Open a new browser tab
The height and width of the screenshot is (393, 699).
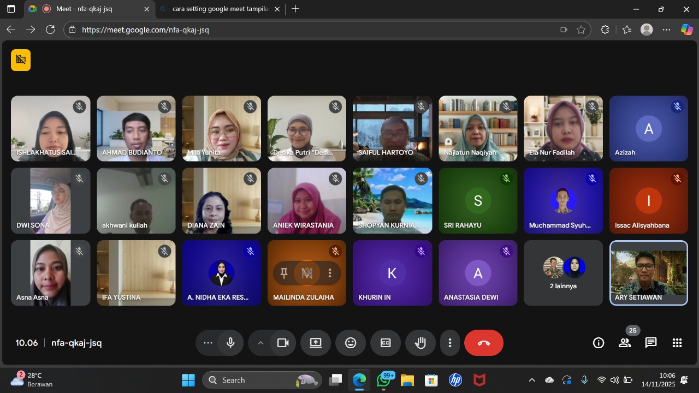coord(295,9)
